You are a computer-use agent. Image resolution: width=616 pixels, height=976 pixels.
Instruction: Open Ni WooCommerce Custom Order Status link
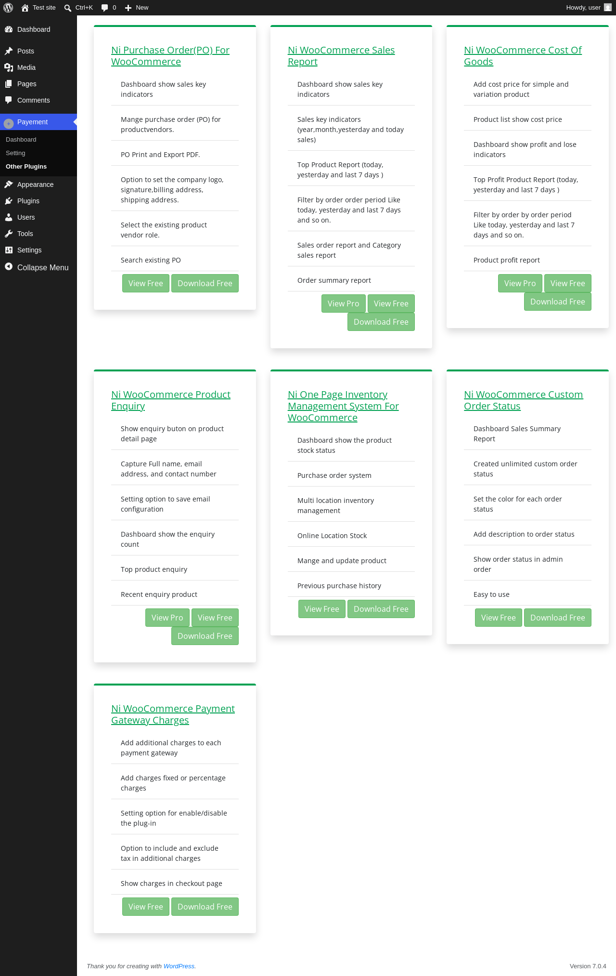524,400
